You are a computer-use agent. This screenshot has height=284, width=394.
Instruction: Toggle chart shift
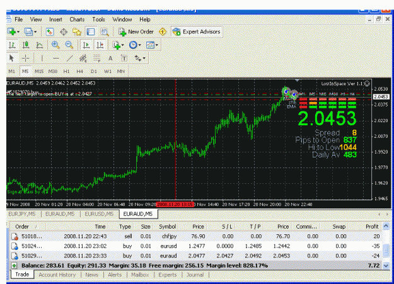coord(100,45)
